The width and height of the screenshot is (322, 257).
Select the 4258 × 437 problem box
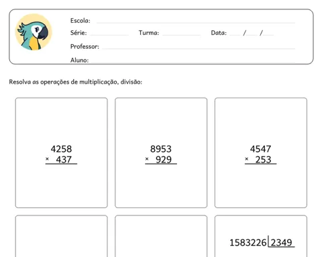coord(61,153)
